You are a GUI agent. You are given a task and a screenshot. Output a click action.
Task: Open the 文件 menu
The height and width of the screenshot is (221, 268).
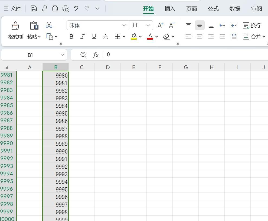click(12, 8)
